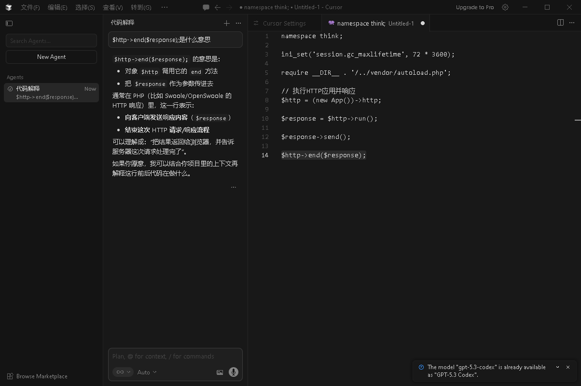The width and height of the screenshot is (581, 386).
Task: Open the 文件(F) menu
Action: (30, 7)
